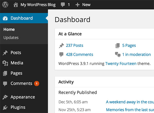Click the pushpin icon beside 237 Posts
The height and width of the screenshot is (113, 154).
(x=61, y=46)
